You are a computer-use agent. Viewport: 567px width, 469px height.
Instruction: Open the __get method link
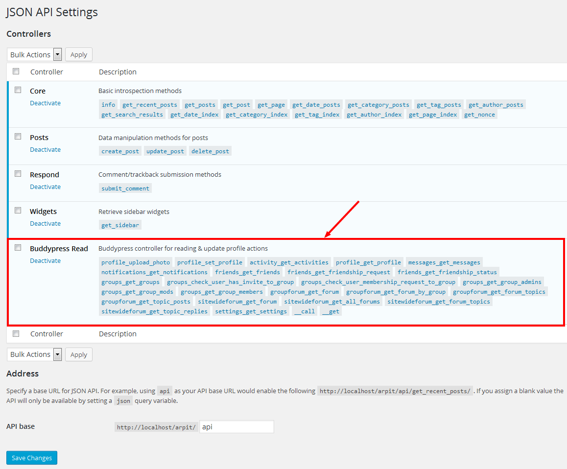331,311
